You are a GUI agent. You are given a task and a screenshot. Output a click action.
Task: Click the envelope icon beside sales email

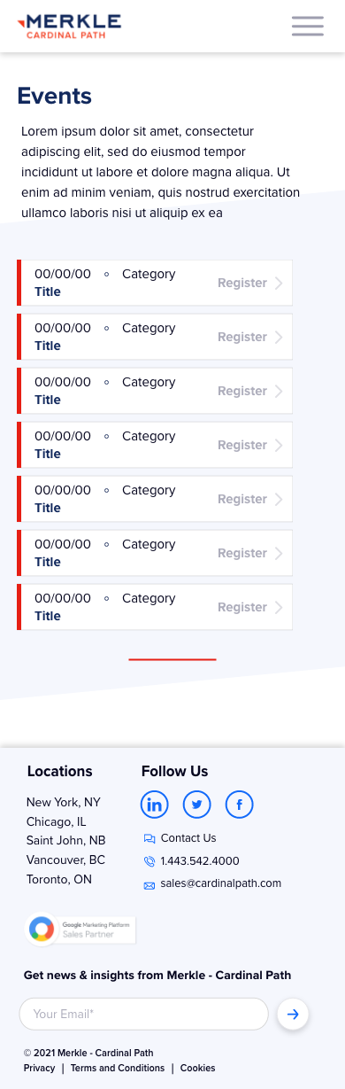(149, 884)
